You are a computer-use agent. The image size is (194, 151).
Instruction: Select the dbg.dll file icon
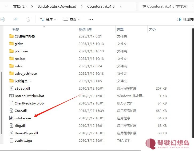point(11,125)
